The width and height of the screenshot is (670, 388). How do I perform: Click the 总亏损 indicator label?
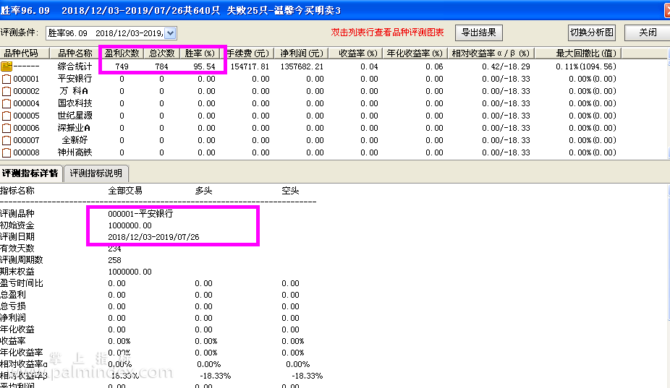click(13, 306)
